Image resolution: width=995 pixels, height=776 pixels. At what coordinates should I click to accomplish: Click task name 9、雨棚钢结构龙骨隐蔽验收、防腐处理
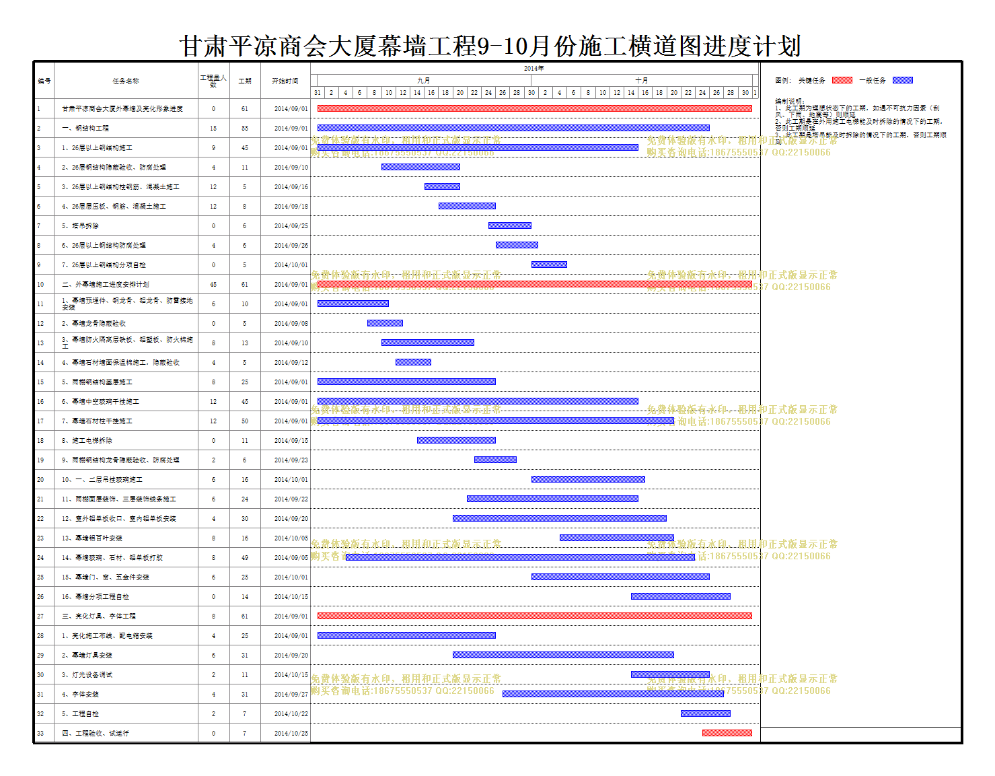click(x=120, y=460)
